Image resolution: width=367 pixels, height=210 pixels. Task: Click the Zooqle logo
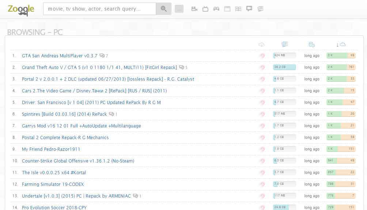(x=21, y=10)
